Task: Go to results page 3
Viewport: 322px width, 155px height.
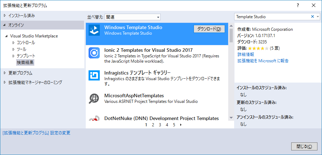Action: (x=160, y=125)
